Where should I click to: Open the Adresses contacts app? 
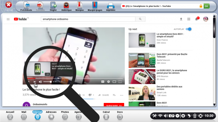[x=51, y=115]
